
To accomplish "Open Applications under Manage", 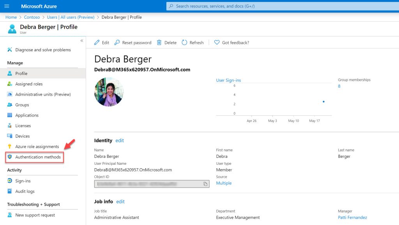I will pos(27,115).
